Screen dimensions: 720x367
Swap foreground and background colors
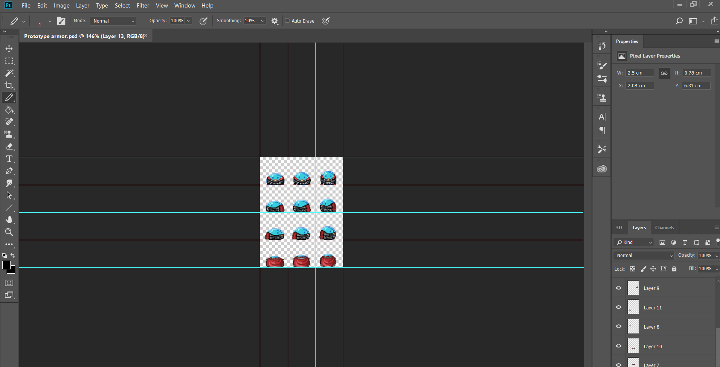pos(12,256)
